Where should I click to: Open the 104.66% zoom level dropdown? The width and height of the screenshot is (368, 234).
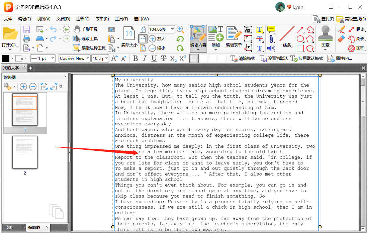tap(173, 29)
